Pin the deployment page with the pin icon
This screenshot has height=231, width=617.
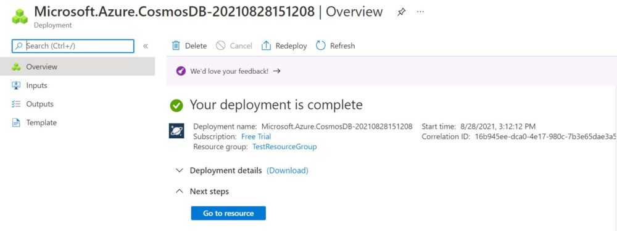coord(401,12)
